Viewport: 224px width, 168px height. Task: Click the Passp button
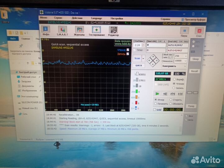(x=191, y=106)
